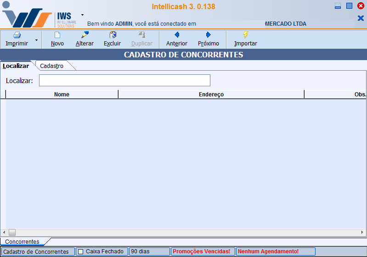
Task: Click the Imprimir printer icon
Action: 17,35
